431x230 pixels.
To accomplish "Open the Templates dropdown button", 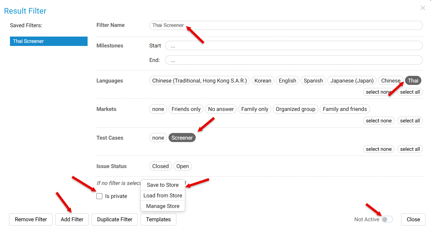I will point(158,219).
